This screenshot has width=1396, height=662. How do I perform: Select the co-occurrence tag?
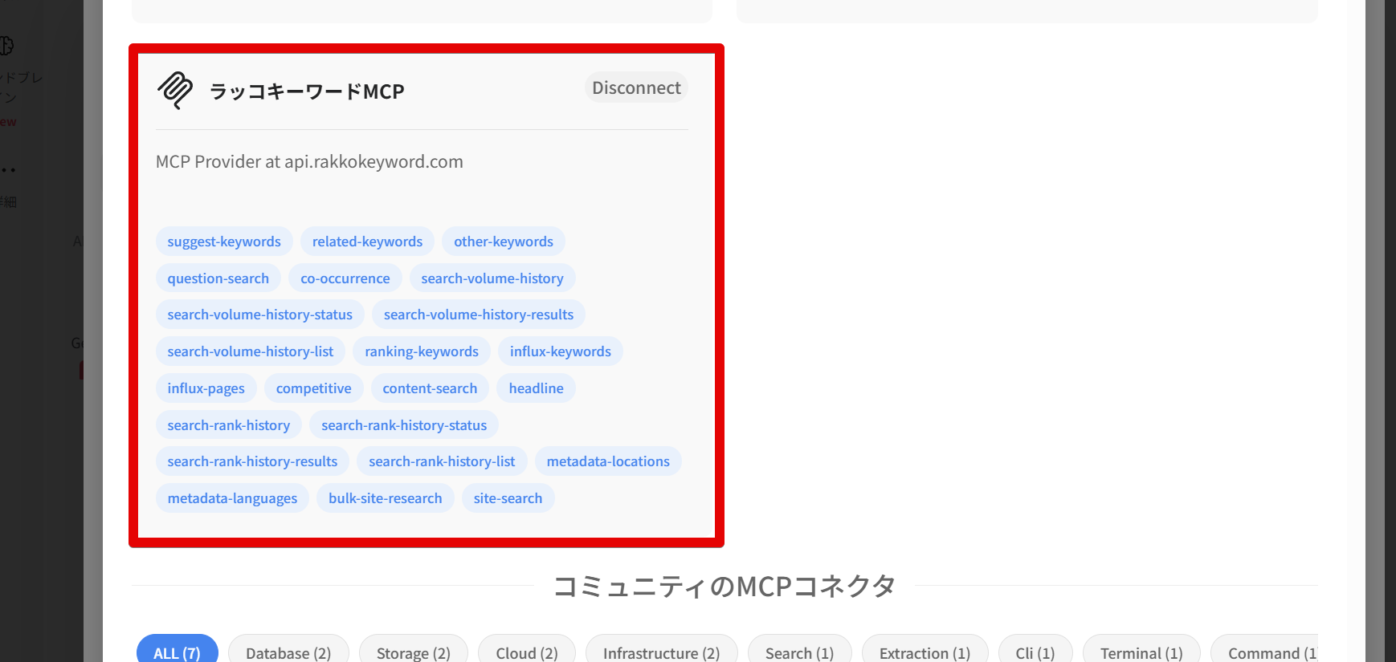click(x=345, y=278)
